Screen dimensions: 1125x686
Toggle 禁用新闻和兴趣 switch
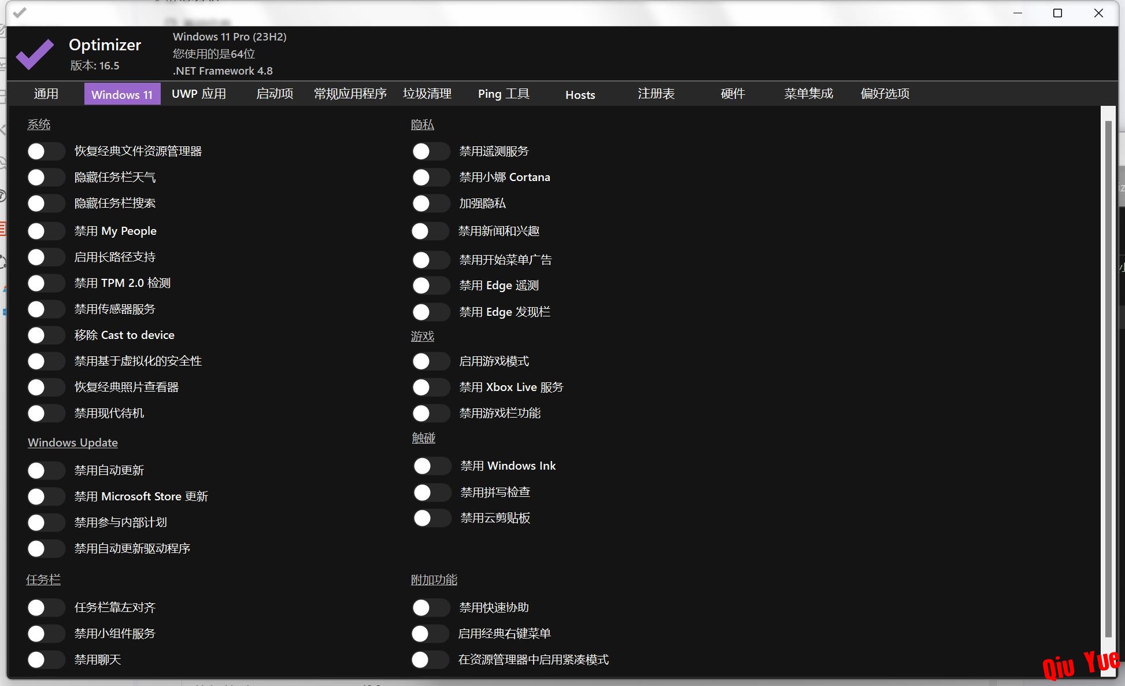click(430, 231)
